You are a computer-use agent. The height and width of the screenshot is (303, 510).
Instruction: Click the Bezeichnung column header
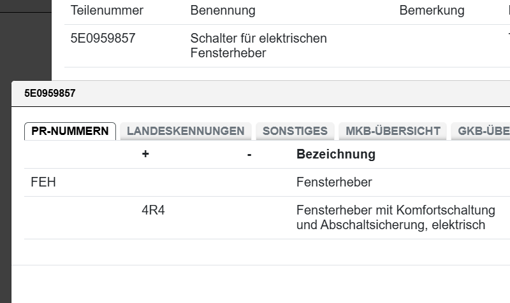tap(336, 154)
